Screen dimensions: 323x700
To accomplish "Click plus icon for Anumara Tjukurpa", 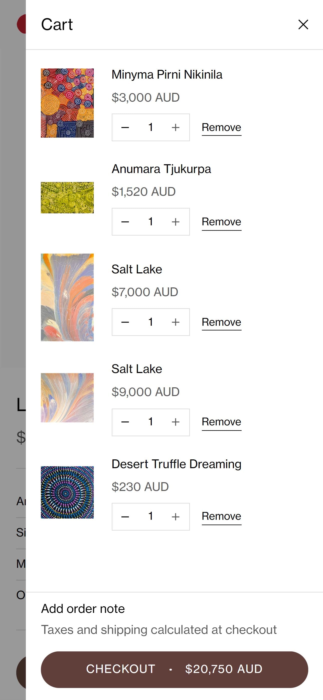I will pos(176,222).
